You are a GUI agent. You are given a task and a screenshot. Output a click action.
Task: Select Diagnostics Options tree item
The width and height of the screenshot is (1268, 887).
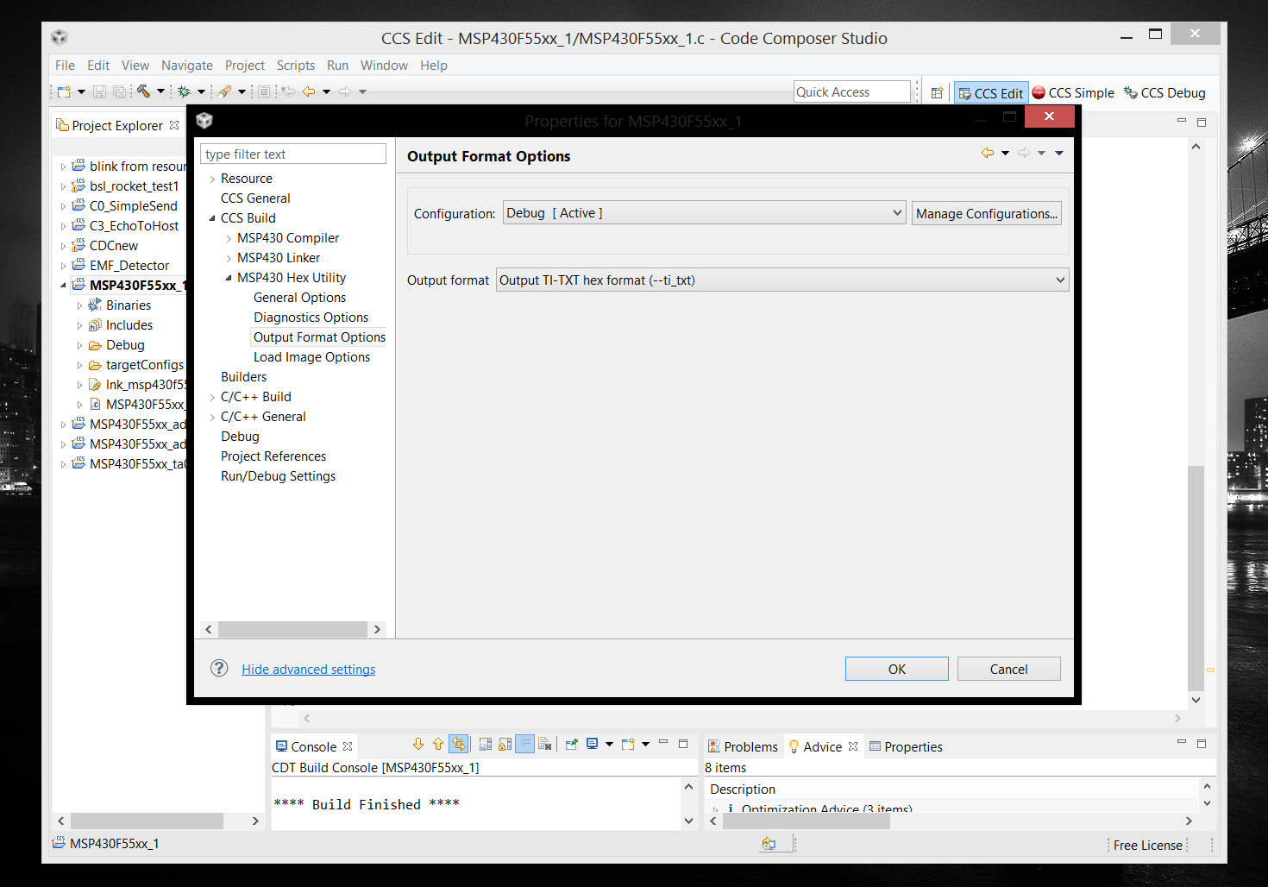click(x=311, y=318)
